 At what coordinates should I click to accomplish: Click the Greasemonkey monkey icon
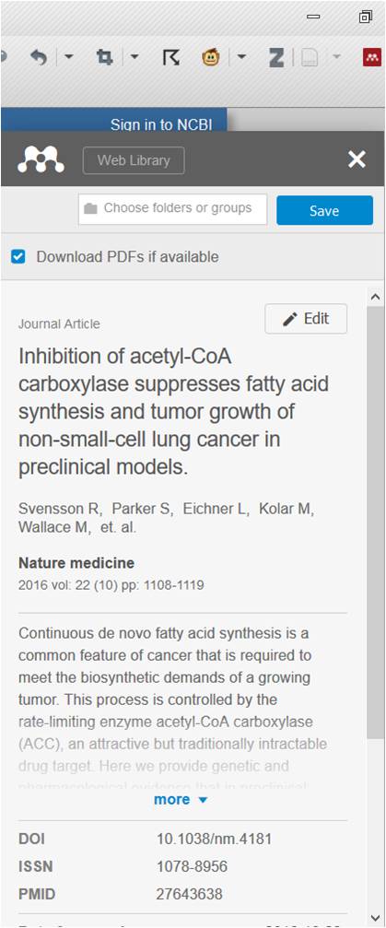coord(211,57)
